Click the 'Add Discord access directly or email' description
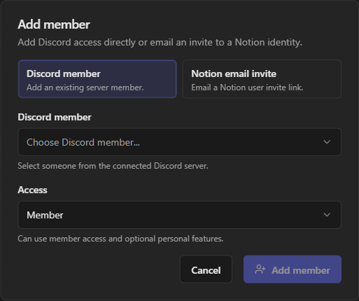The height and width of the screenshot is (301, 359). tap(160, 43)
